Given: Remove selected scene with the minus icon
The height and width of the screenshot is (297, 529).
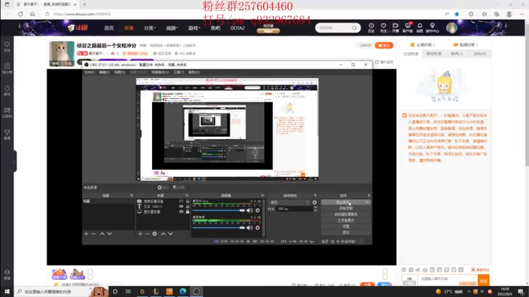Looking at the screenshot, I should (93, 234).
